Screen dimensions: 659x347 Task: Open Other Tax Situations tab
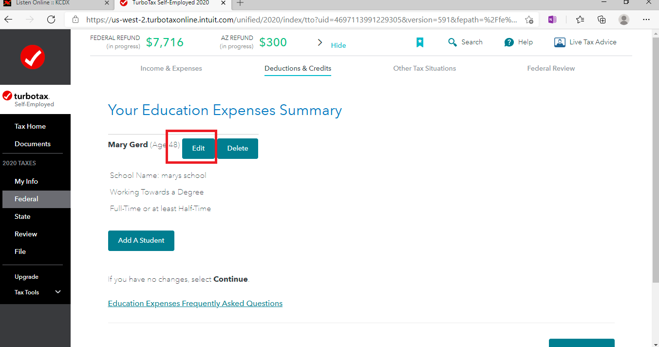pos(424,68)
